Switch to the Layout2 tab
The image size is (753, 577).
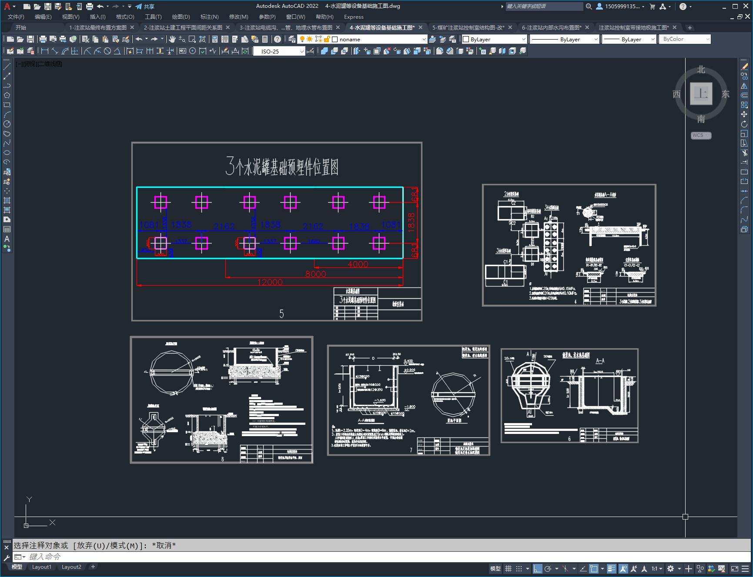point(71,567)
